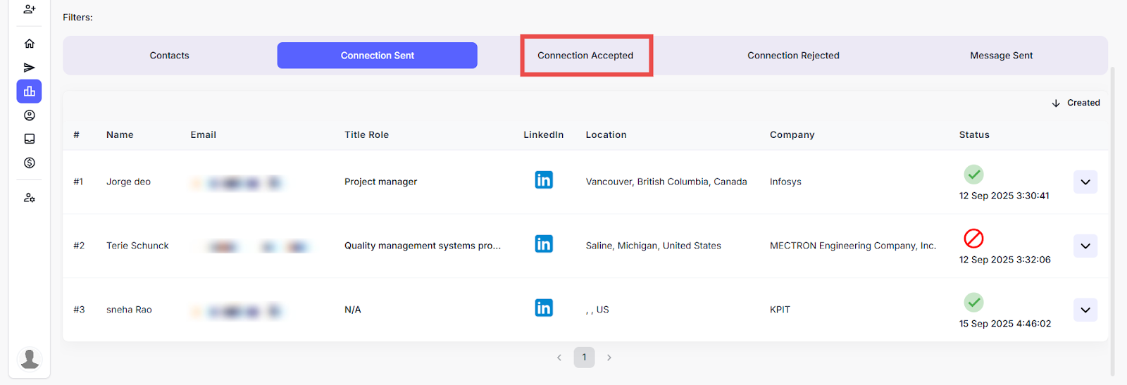Click the dollar sign billing icon
1127x385 pixels.
pos(30,163)
